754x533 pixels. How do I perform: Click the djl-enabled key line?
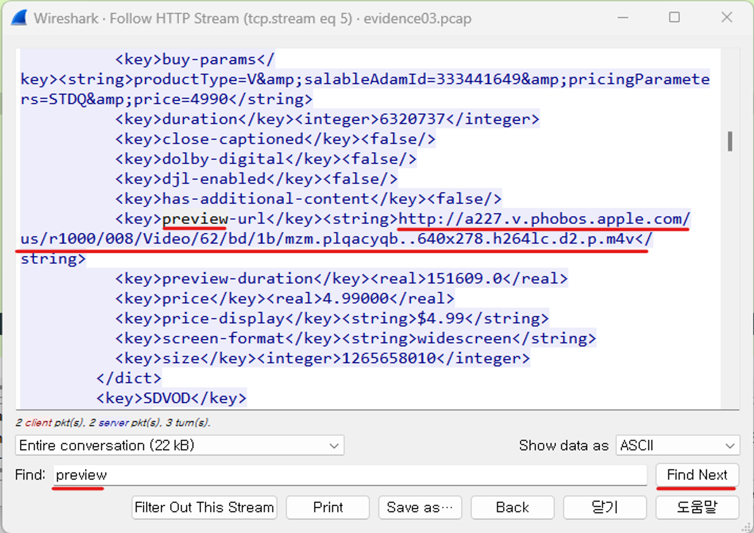click(256, 179)
